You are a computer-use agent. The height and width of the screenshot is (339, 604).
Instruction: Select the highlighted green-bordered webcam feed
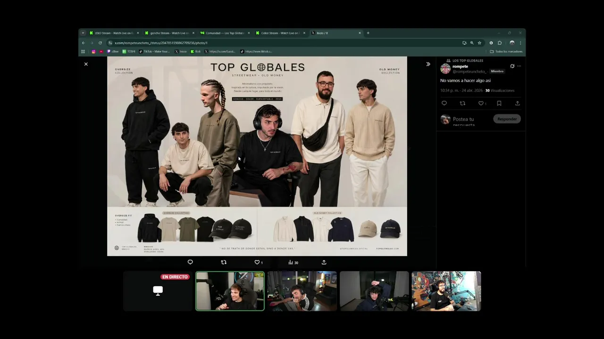point(230,291)
